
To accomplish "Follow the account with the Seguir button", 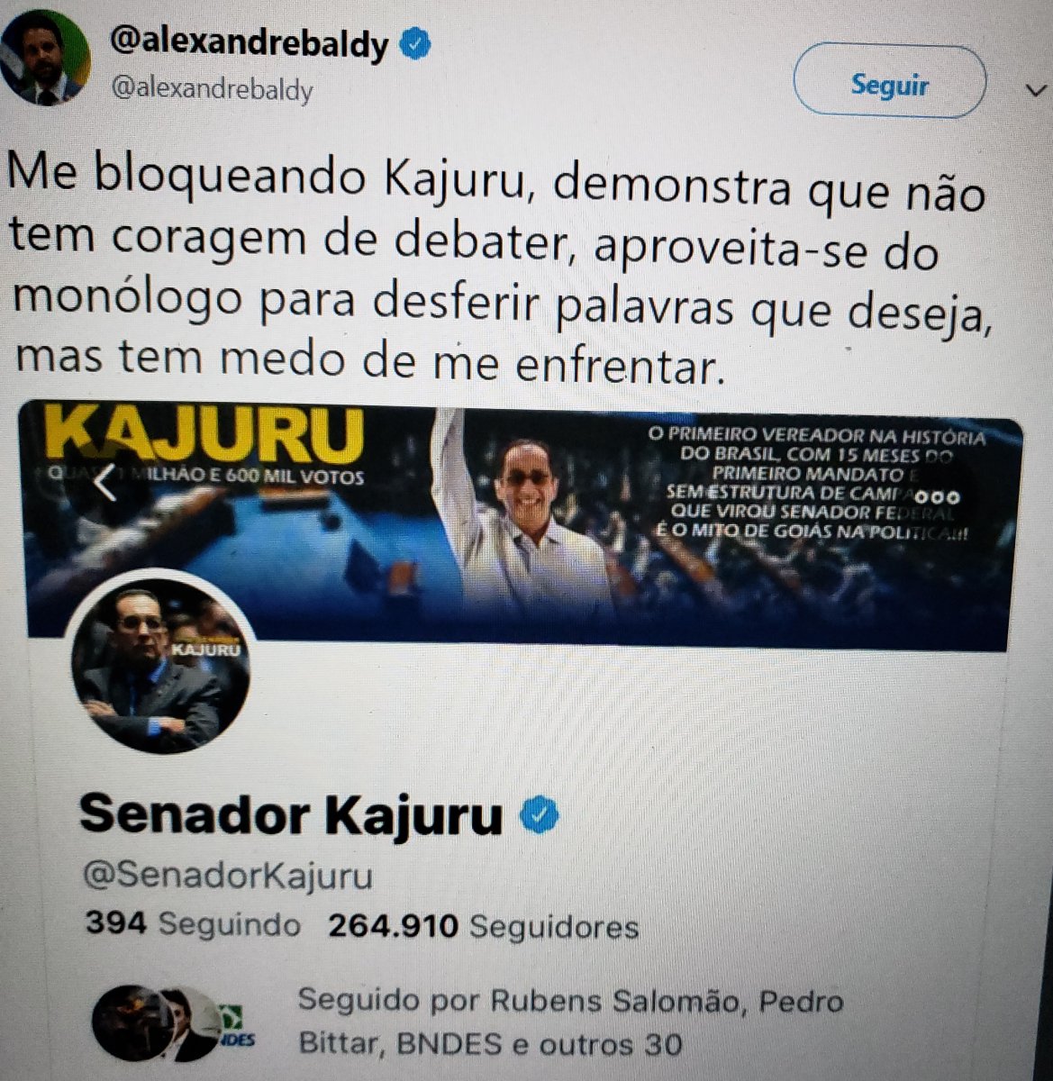I will click(x=889, y=86).
